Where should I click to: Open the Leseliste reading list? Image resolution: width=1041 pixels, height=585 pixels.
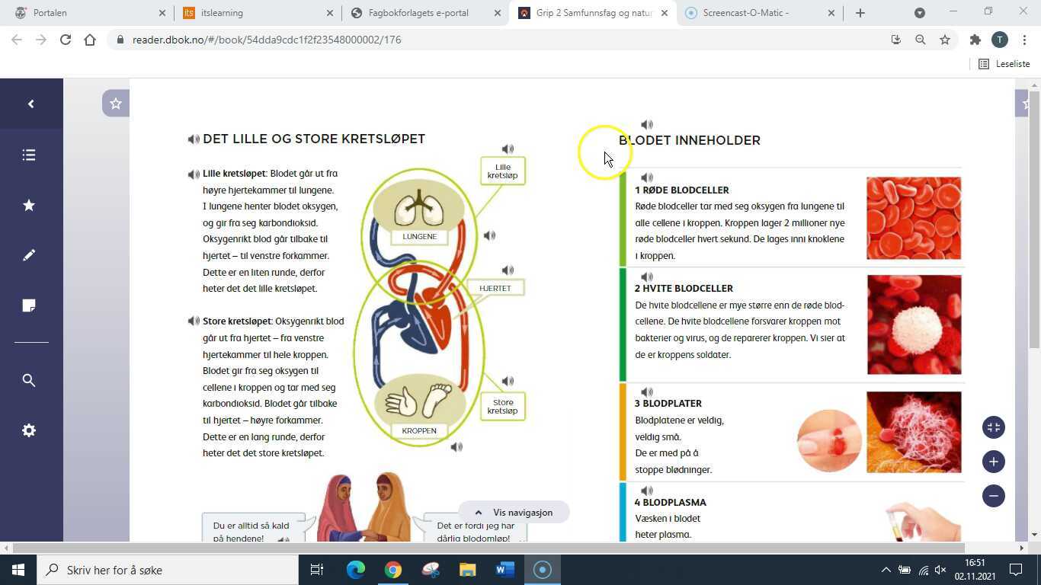tap(1004, 64)
